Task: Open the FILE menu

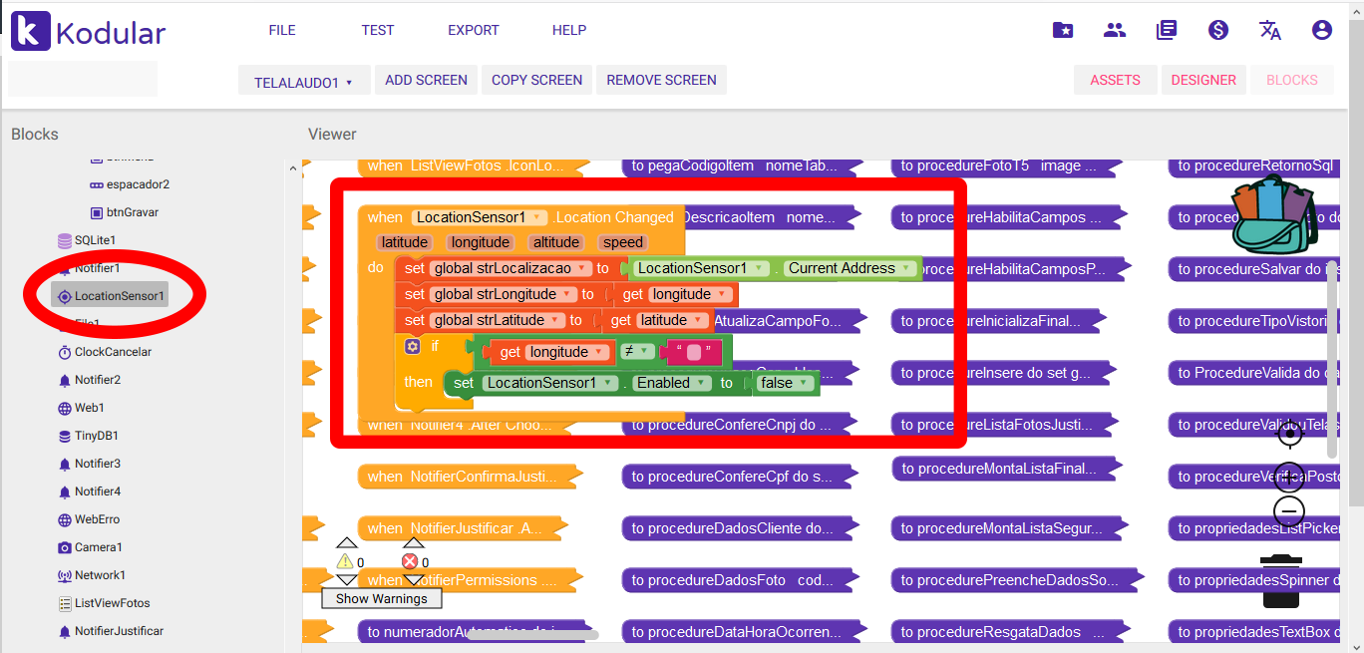Action: 282,30
